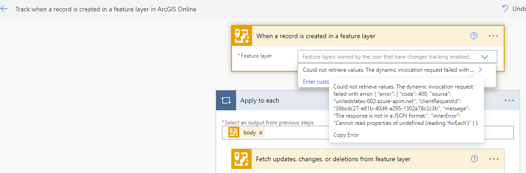
Task: Expand error details with chevron arrow
Action: (480, 70)
